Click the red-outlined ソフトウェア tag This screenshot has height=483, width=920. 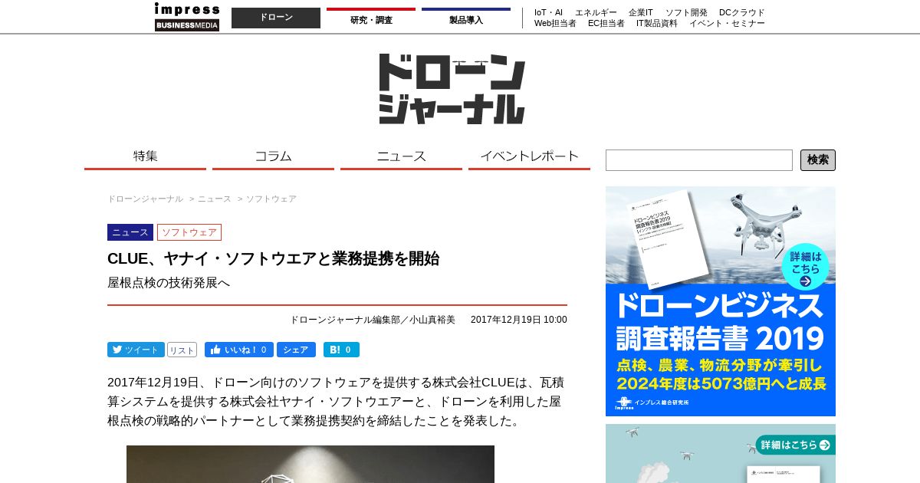(189, 232)
